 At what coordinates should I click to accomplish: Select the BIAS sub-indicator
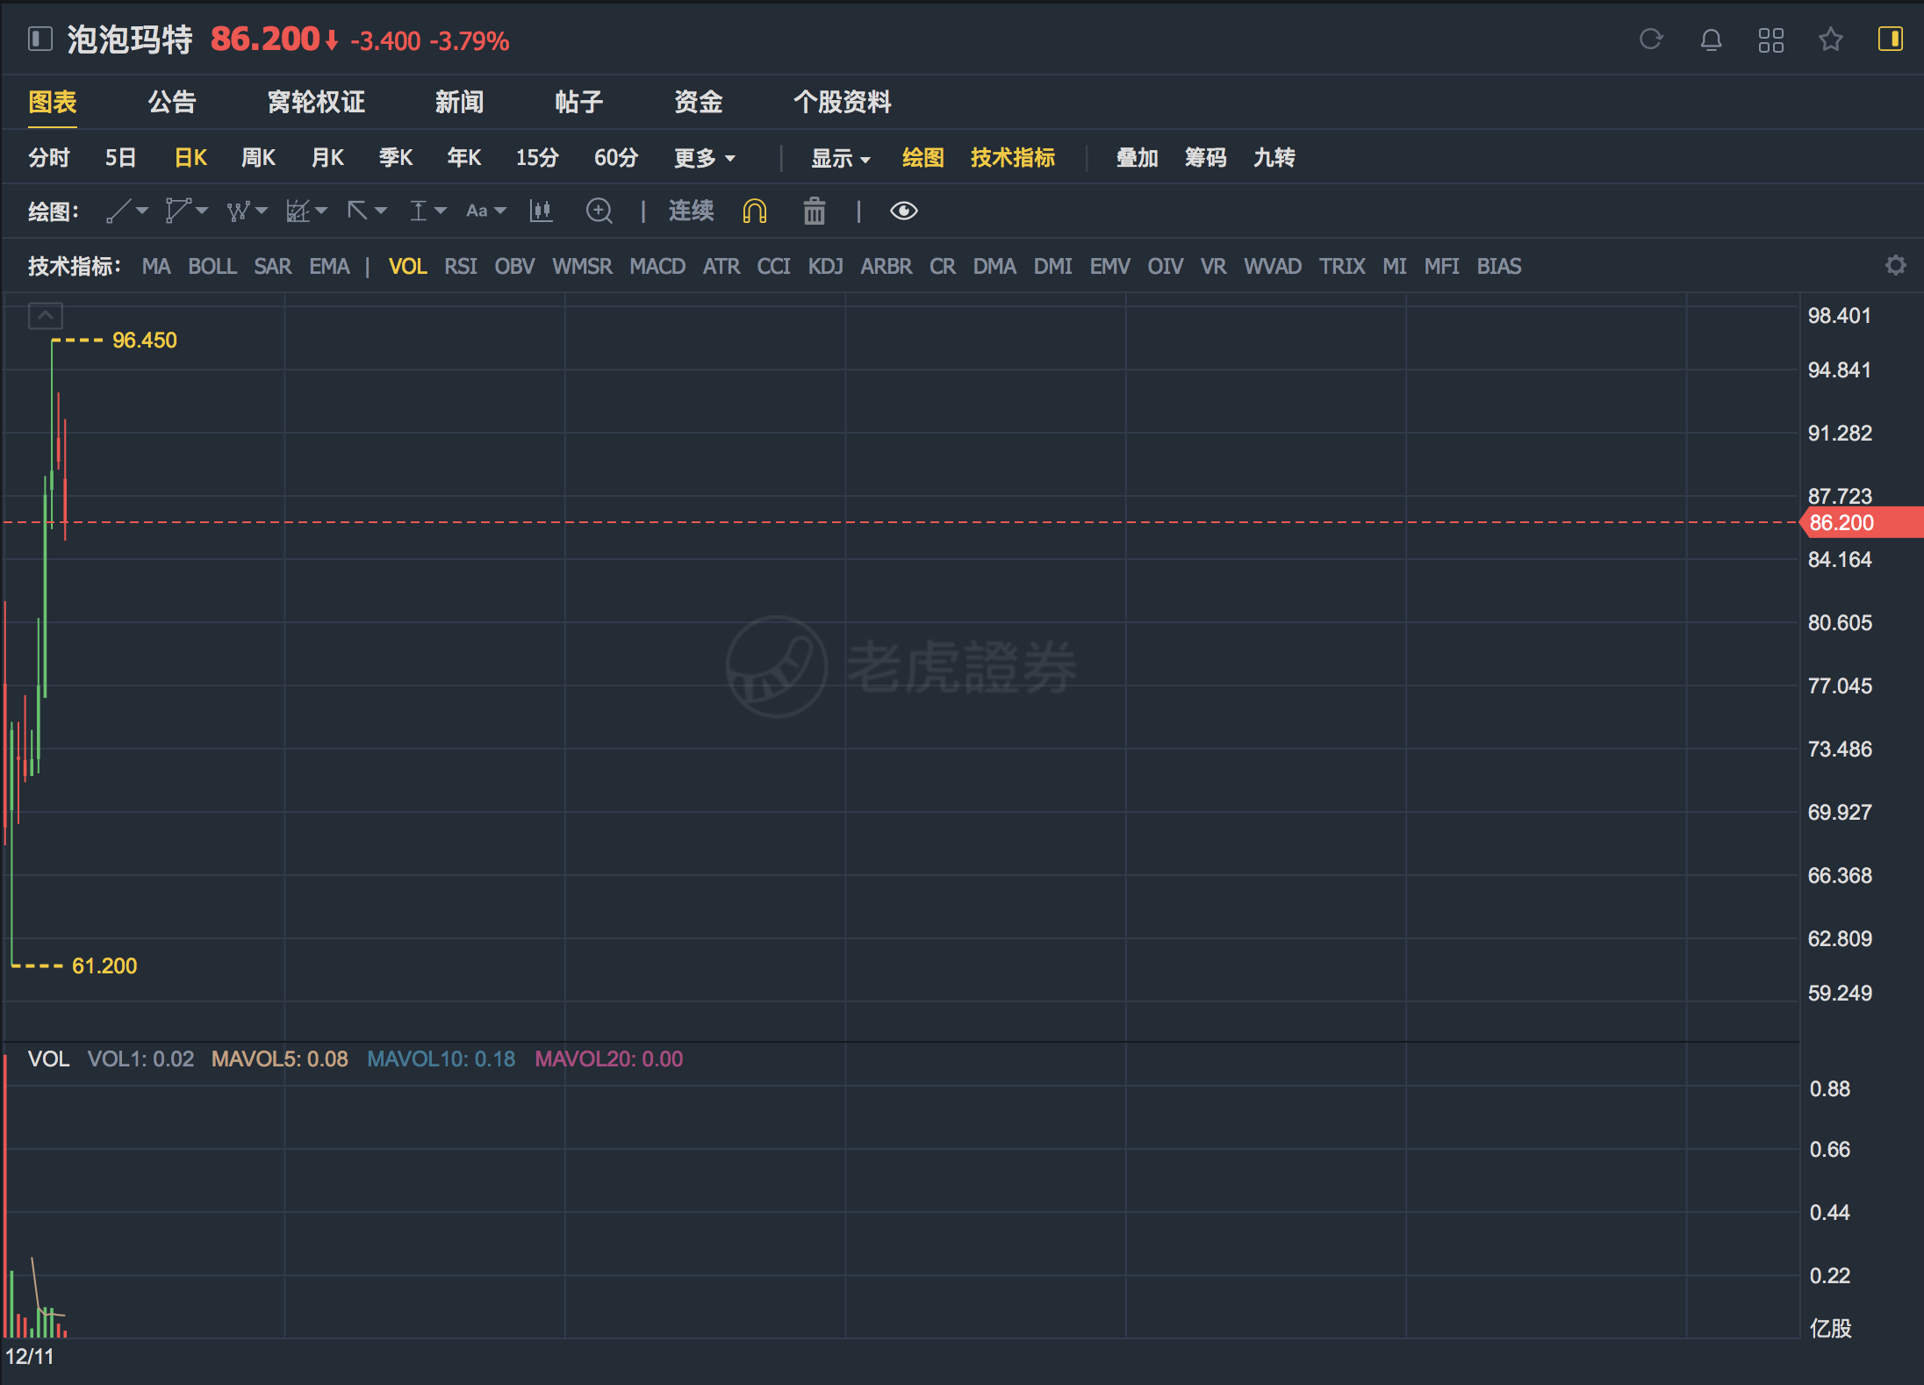(1499, 266)
